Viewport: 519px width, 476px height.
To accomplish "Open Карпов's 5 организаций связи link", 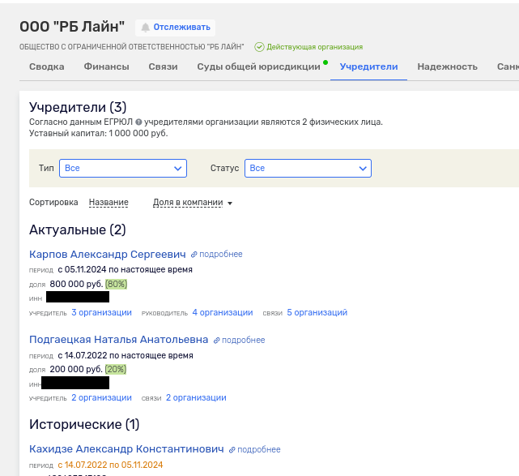I will [x=317, y=312].
